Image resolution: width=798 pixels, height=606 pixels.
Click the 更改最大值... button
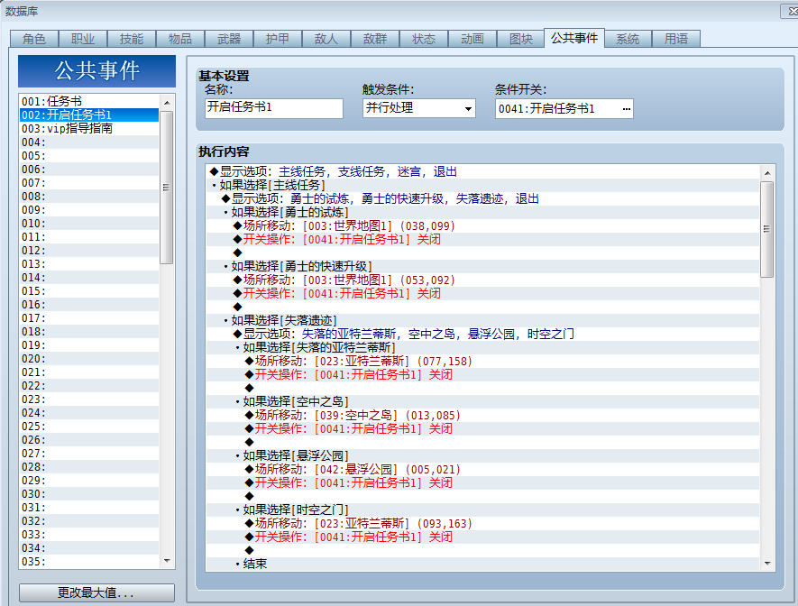click(96, 592)
